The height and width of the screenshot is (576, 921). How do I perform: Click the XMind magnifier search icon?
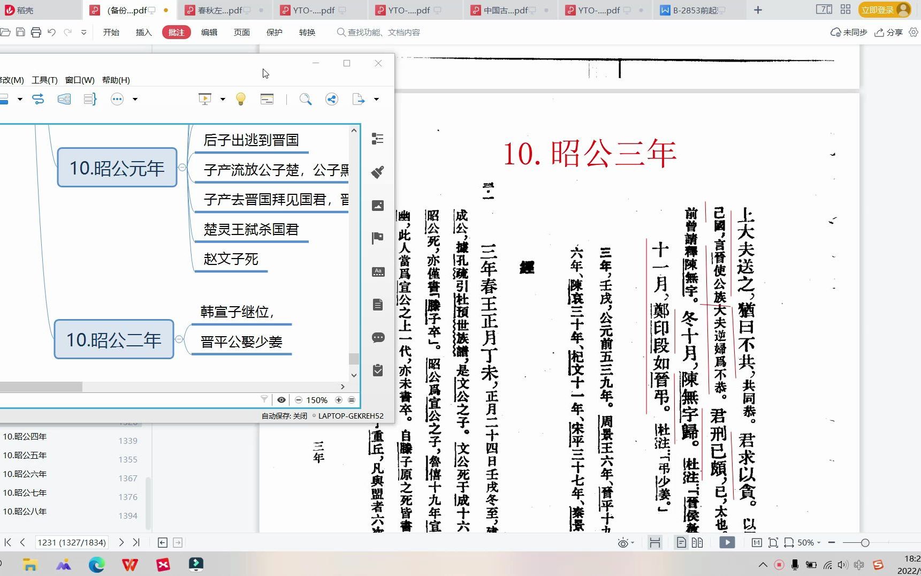(306, 99)
